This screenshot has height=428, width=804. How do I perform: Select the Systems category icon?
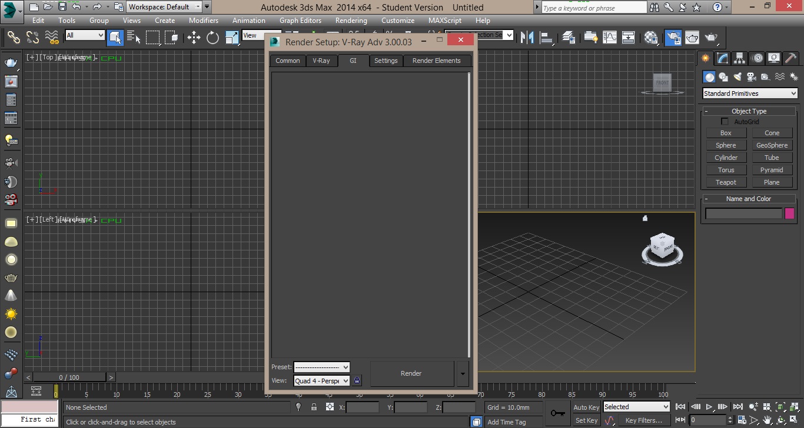coord(793,77)
